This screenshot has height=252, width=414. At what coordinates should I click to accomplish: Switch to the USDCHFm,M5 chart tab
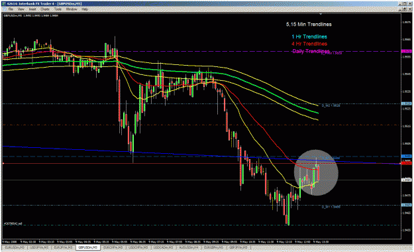(138, 247)
